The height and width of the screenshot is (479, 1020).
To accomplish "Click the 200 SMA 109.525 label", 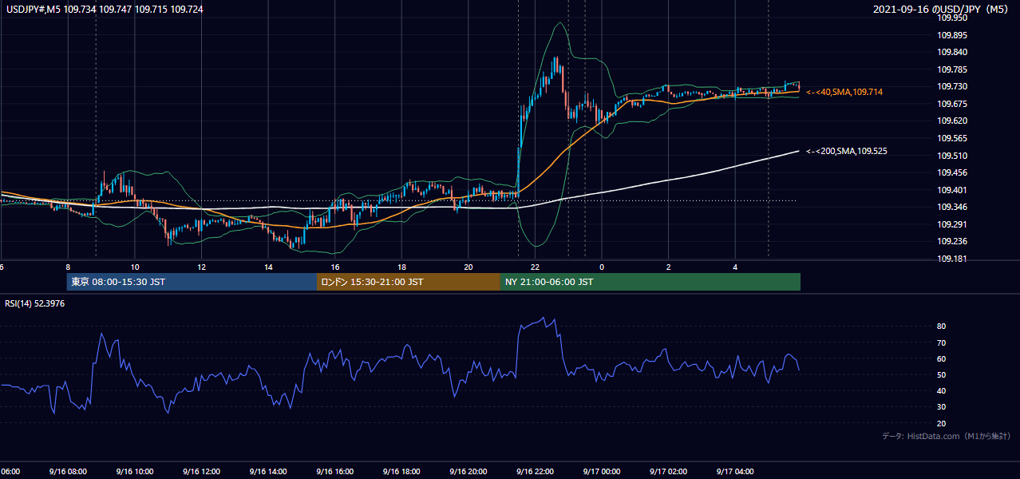I will coord(846,151).
